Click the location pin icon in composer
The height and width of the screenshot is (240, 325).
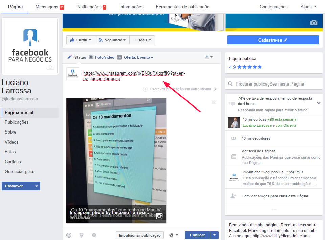pyautogui.click(x=82, y=235)
